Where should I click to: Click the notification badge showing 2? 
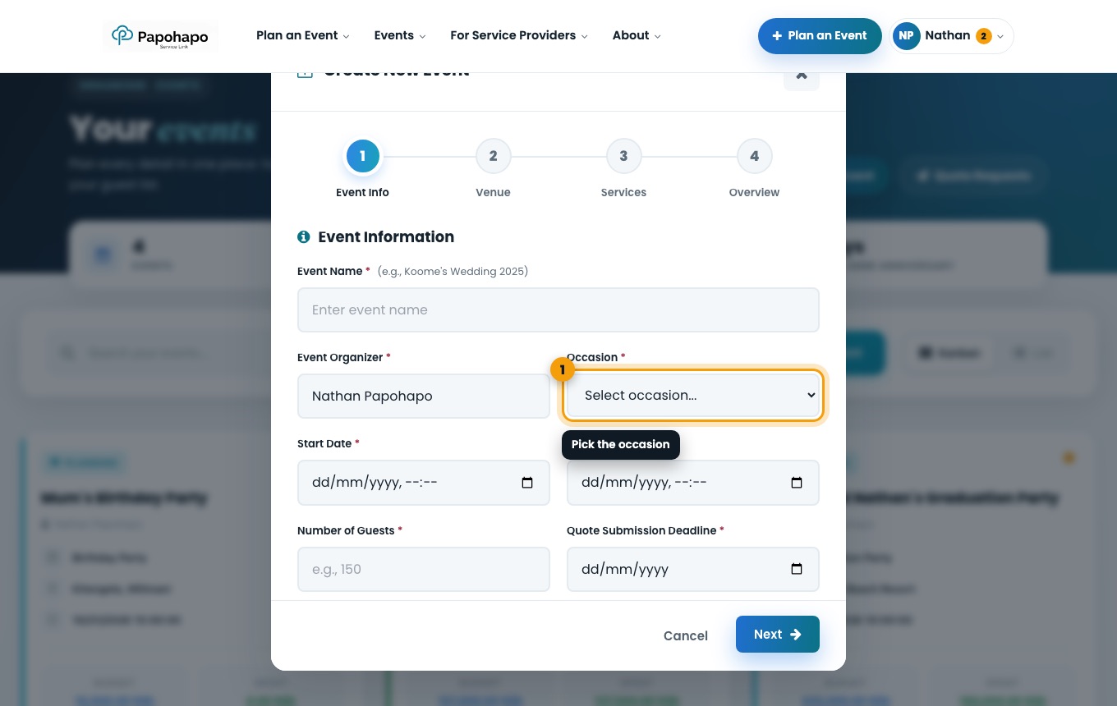(983, 36)
